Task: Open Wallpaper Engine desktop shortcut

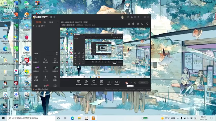Action: point(26,108)
